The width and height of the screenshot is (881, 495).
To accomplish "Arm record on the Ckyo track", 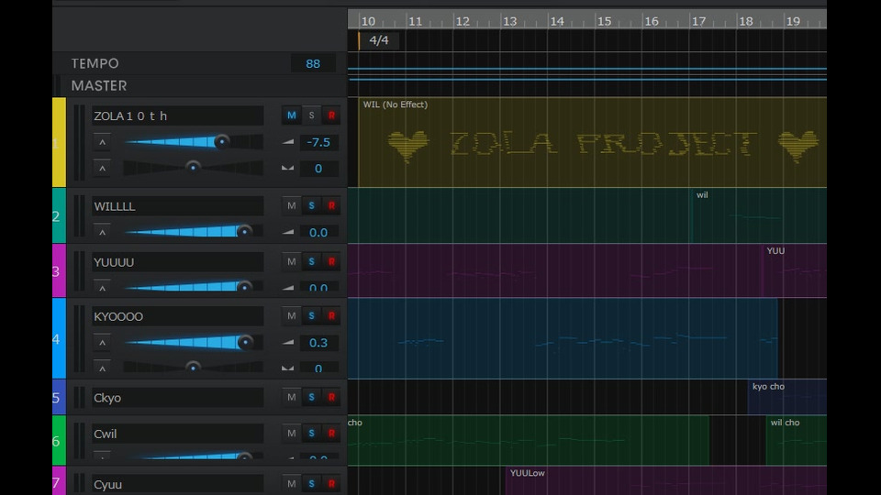I will [331, 397].
